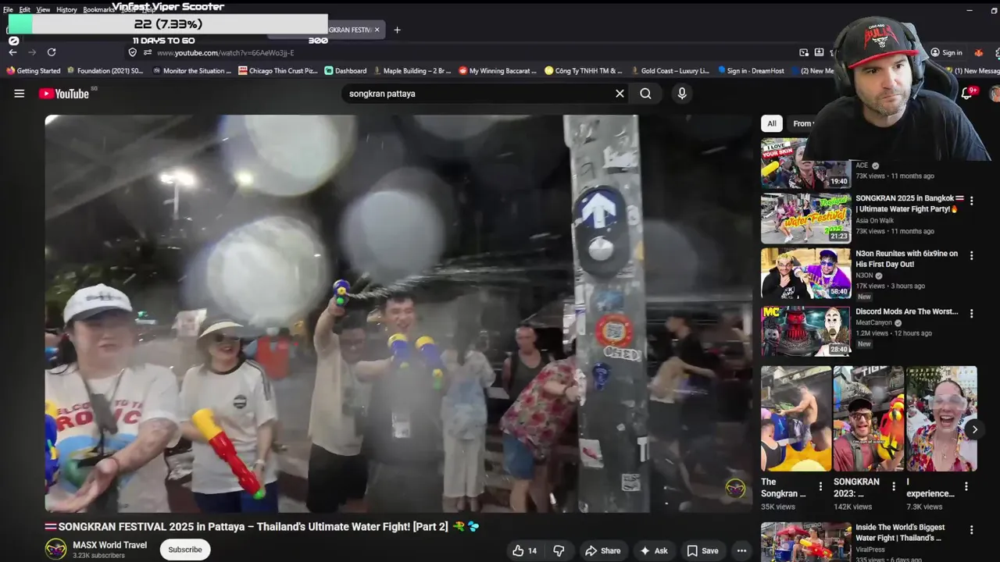Open My Winning Baccarat bookmark

(498, 70)
